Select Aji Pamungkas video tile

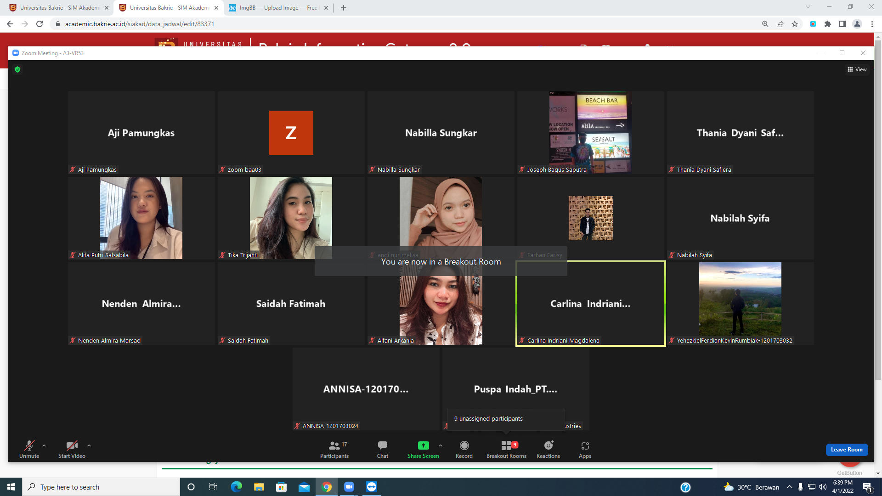click(x=141, y=133)
